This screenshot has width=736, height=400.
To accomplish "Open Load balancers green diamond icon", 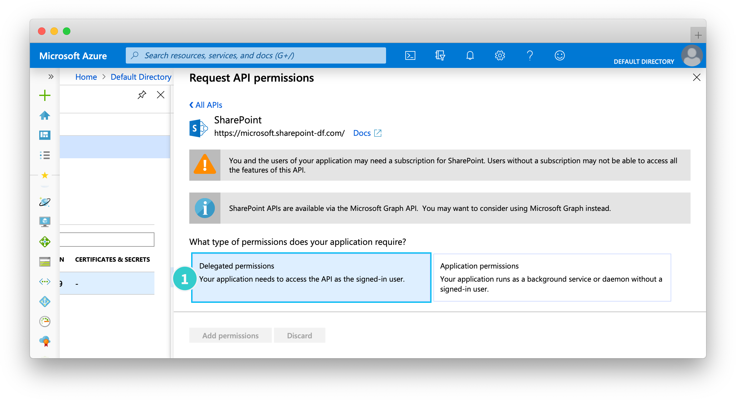I will 45,241.
